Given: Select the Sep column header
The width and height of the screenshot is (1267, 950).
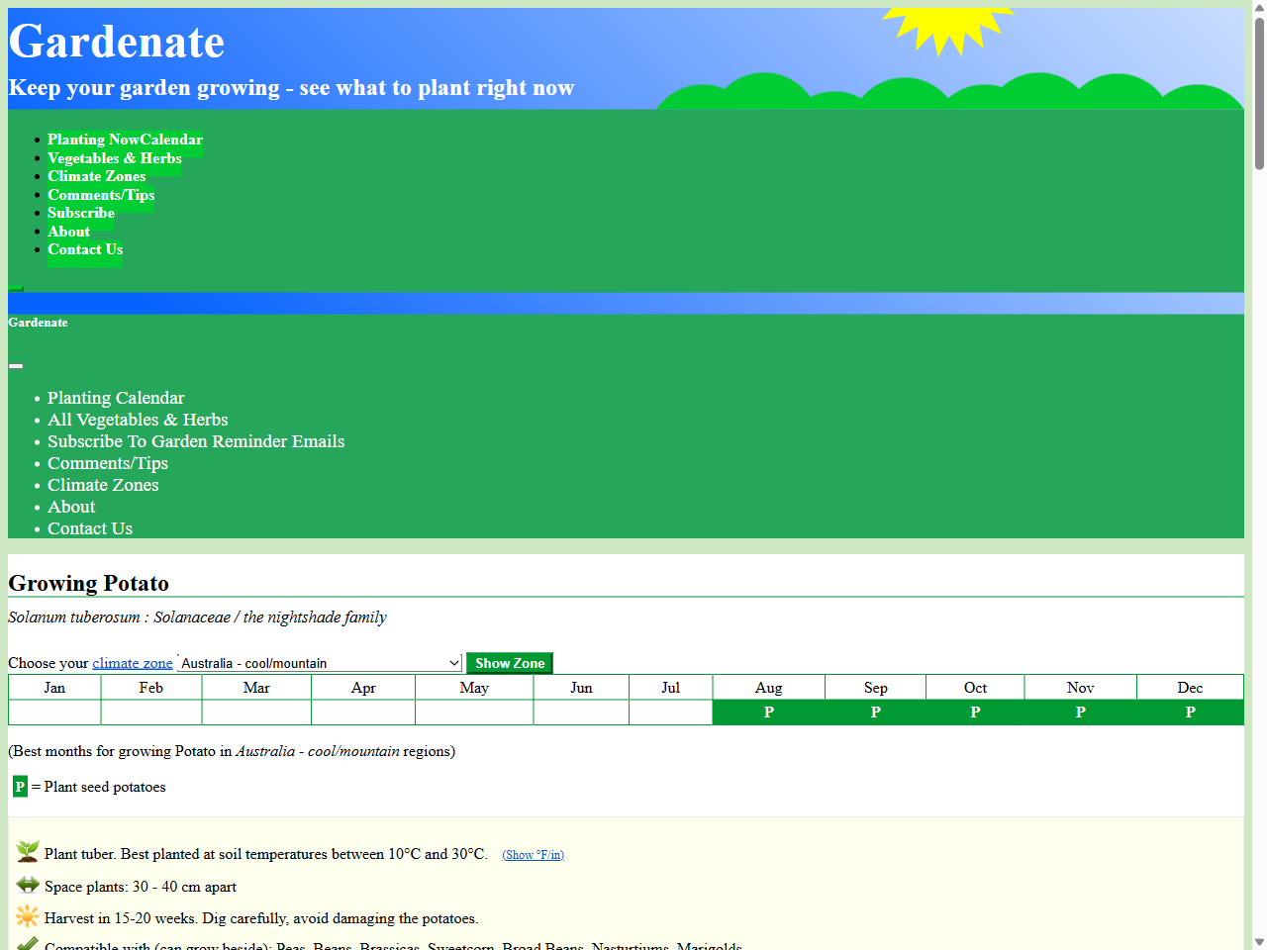Looking at the screenshot, I should pyautogui.click(x=876, y=688).
